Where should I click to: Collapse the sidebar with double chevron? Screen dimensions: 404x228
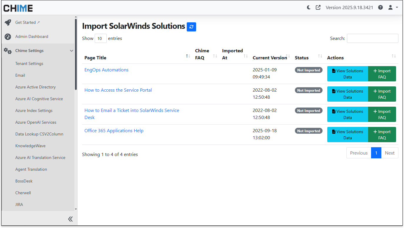point(70,219)
